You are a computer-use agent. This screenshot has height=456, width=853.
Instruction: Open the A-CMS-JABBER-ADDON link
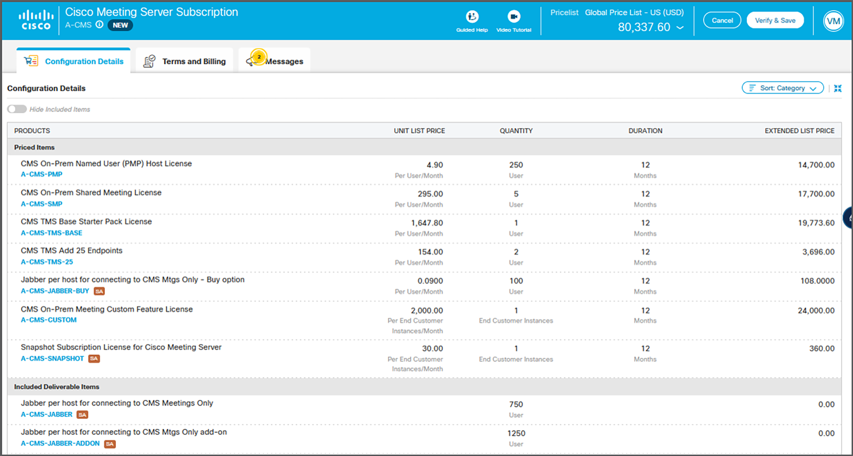click(x=60, y=444)
